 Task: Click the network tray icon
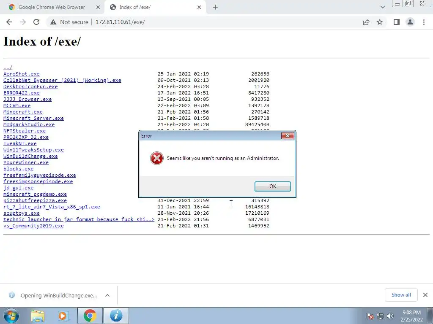tap(380, 316)
